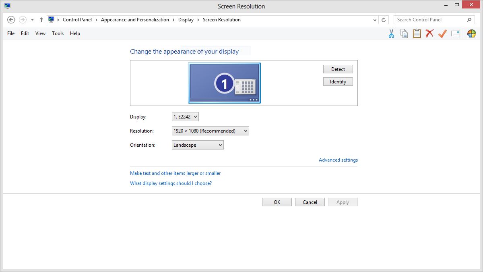Click the Cut scissors toolbar icon
Screen dimensions: 483x272
click(x=391, y=33)
